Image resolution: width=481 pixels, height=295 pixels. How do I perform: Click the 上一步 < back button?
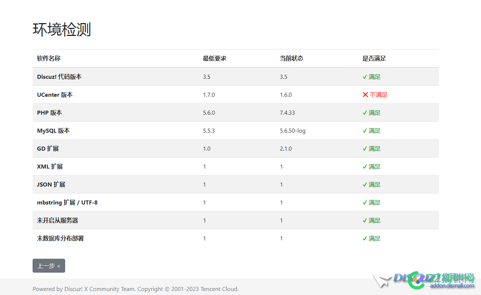tap(49, 266)
